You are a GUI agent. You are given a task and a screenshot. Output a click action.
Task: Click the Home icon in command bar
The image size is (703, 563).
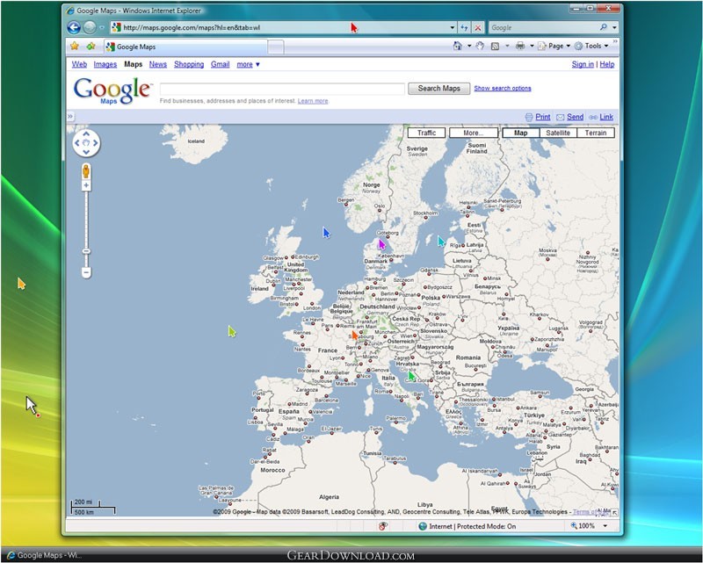pyautogui.click(x=457, y=46)
